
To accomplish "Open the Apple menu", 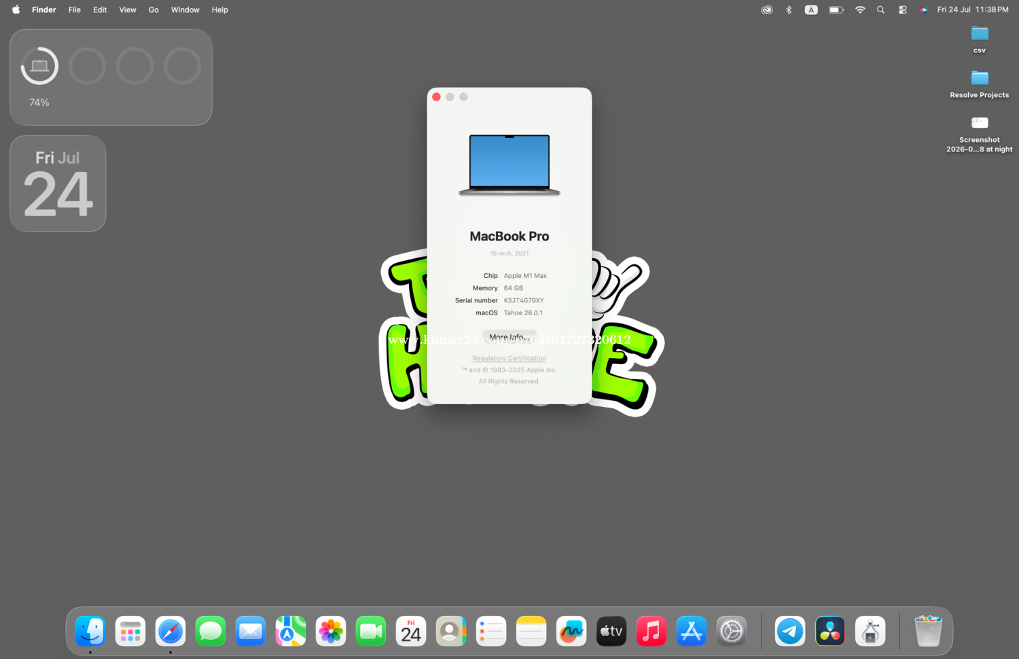I will (16, 10).
